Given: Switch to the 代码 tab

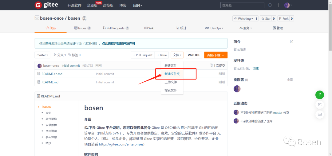Looking at the screenshot, I should tap(51, 28).
